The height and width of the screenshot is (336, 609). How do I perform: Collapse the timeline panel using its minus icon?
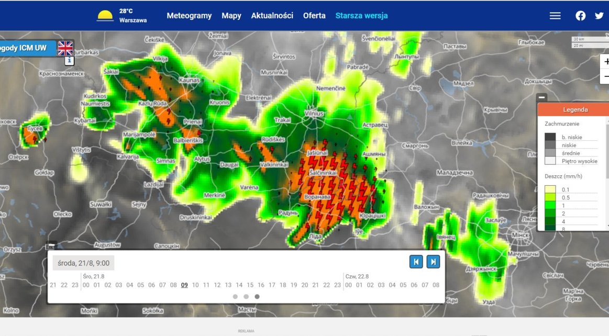(x=51, y=245)
